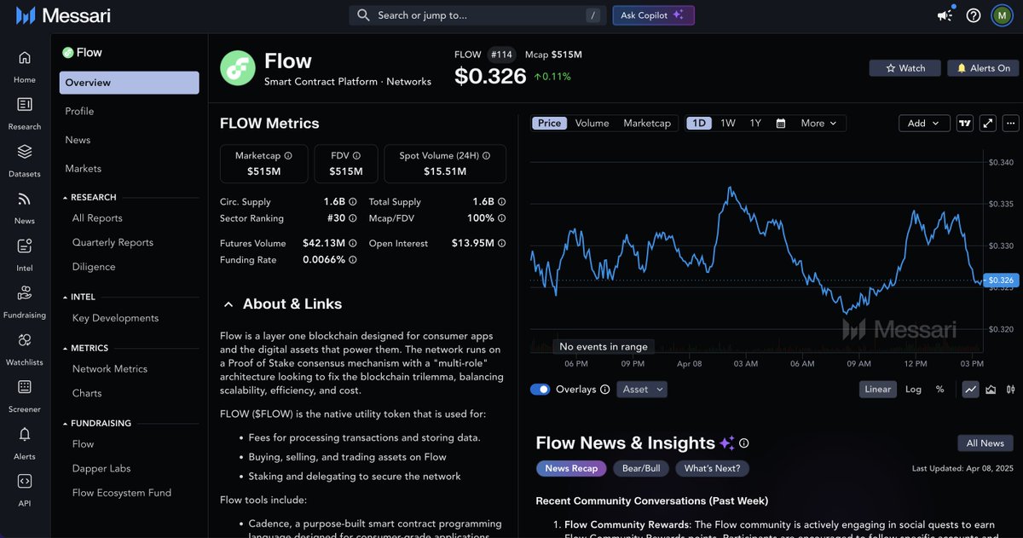This screenshot has width=1023, height=538.
Task: Set chart scale to Log
Action: (x=913, y=390)
